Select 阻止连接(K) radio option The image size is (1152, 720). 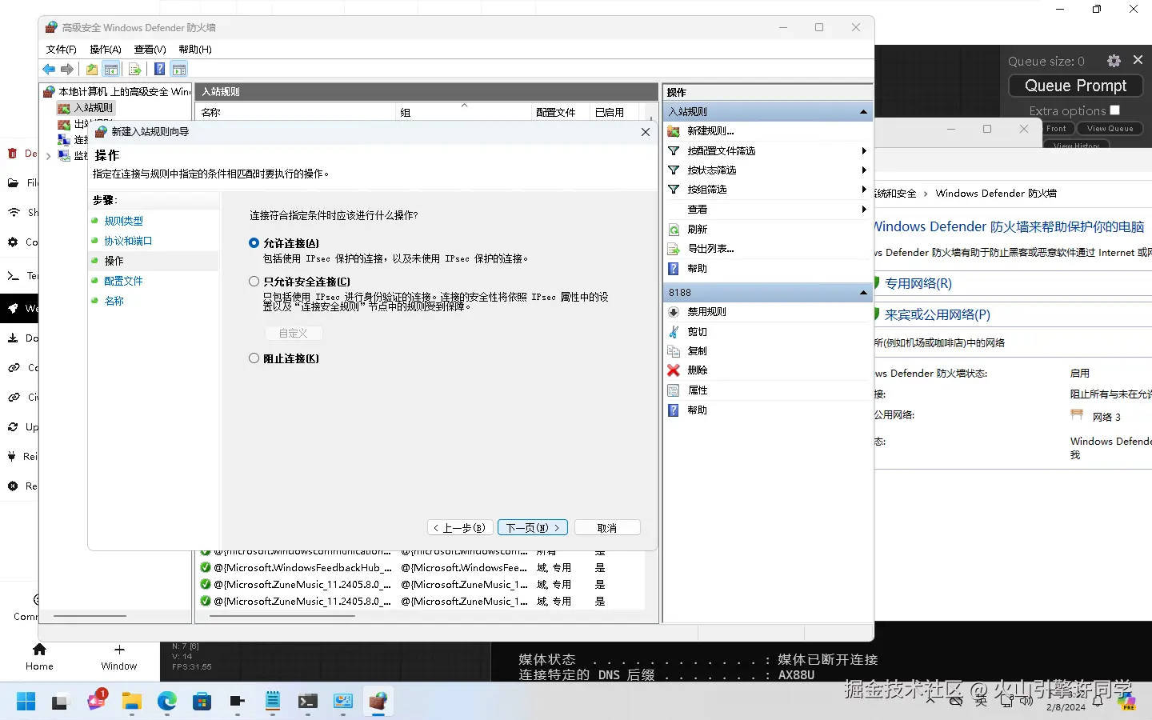[x=254, y=358]
